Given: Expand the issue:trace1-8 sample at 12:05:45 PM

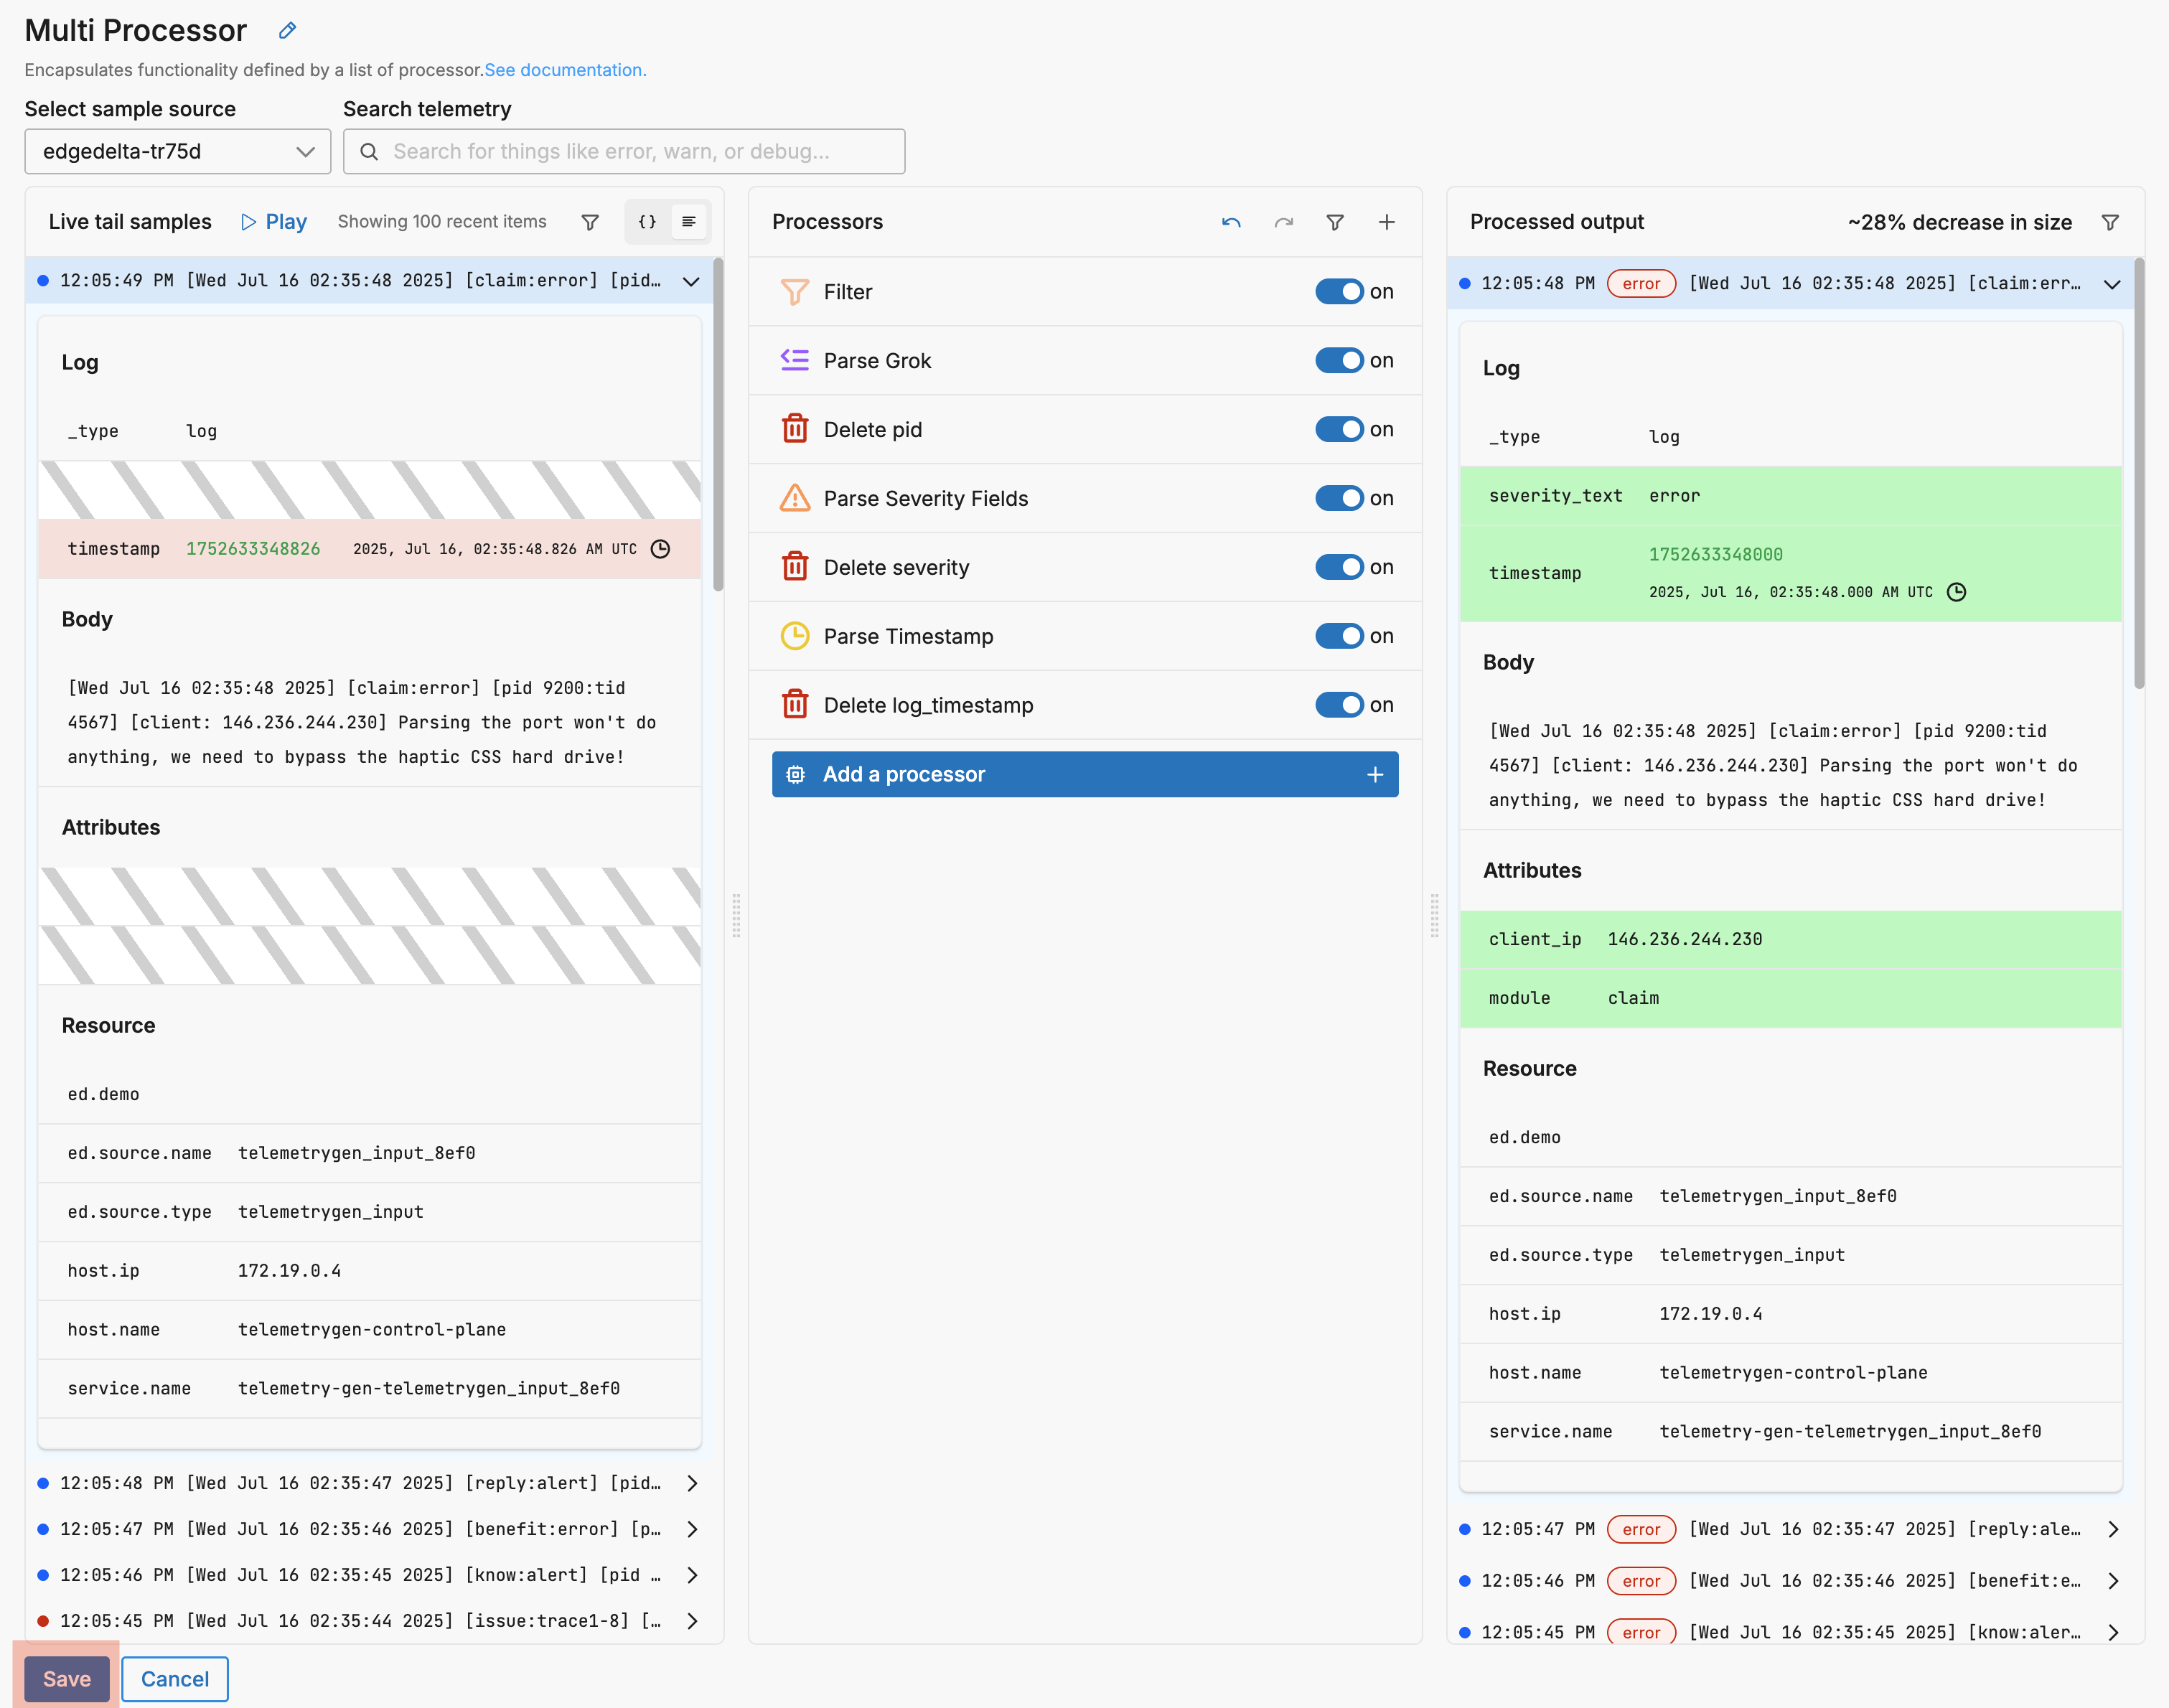Looking at the screenshot, I should (691, 1622).
